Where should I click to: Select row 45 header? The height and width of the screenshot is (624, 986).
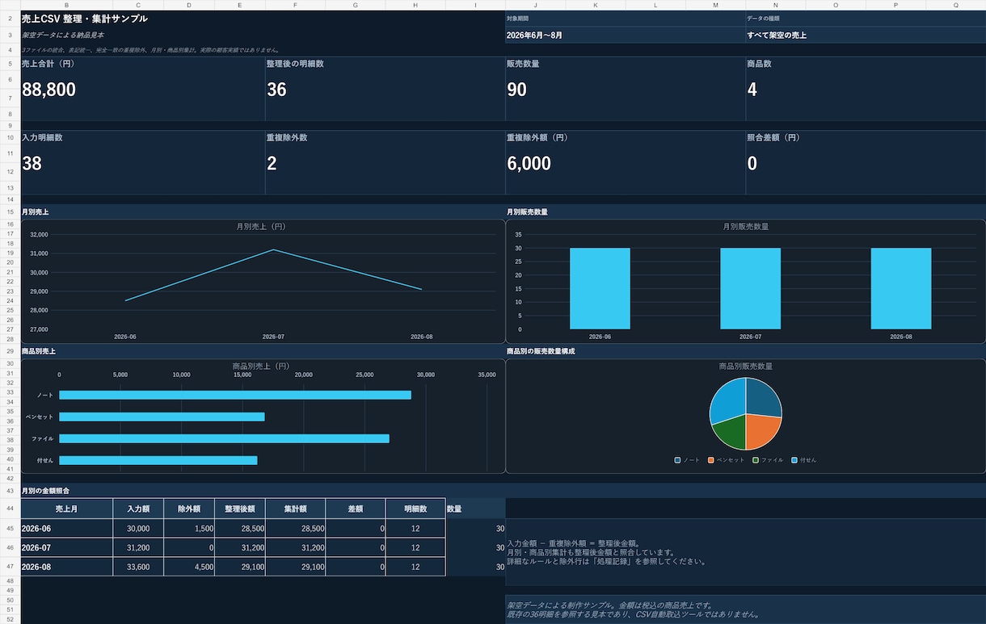coord(10,528)
